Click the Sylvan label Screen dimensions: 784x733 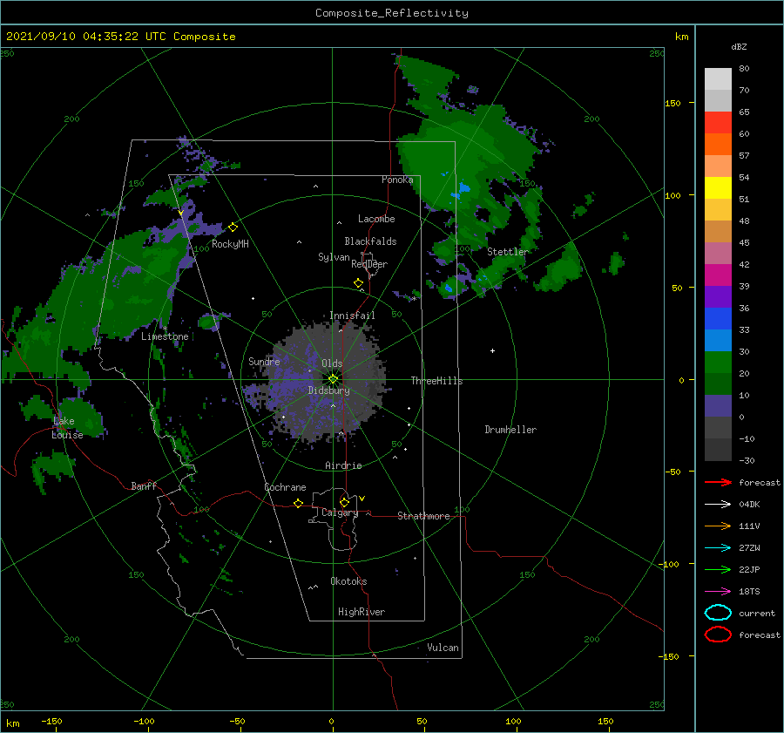tap(334, 257)
